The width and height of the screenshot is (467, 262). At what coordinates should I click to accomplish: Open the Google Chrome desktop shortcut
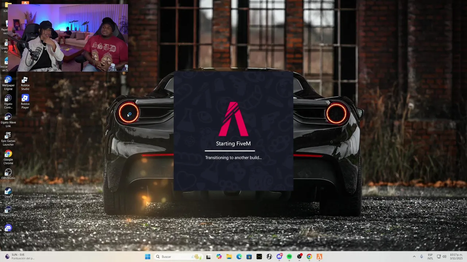tap(8, 157)
